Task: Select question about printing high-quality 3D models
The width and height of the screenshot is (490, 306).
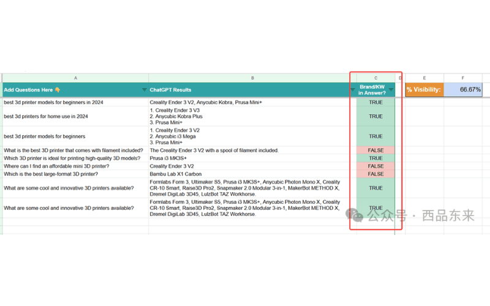Action: click(75, 159)
